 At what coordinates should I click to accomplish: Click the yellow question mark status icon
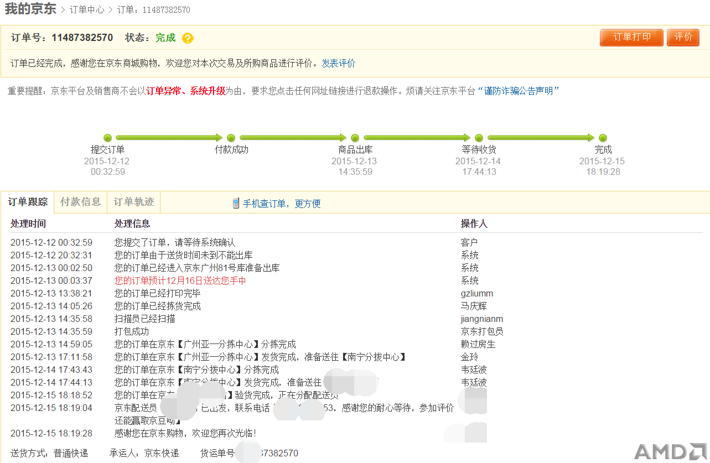coord(188,38)
